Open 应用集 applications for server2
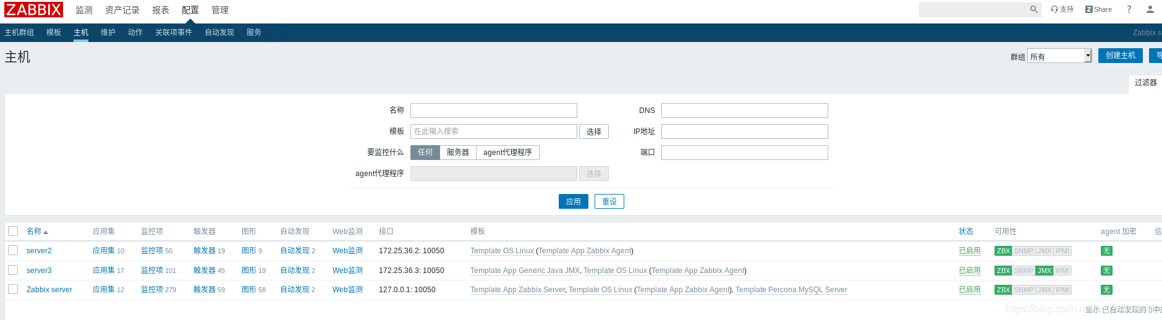Image resolution: width=1162 pixels, height=320 pixels. [x=104, y=251]
